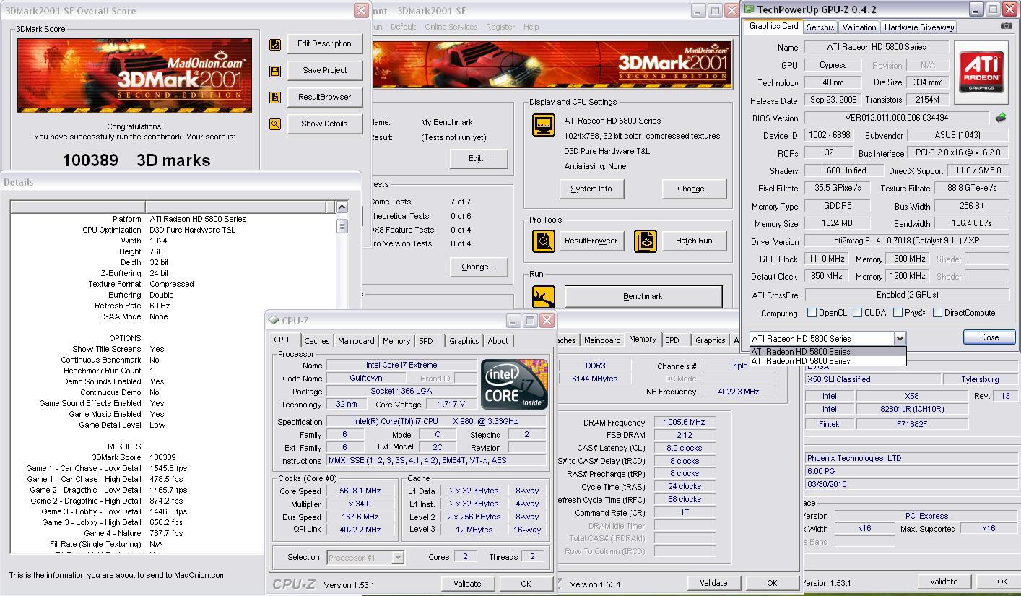The width and height of the screenshot is (1021, 596).
Task: Switch to Validation tab in GPU-Z
Action: [859, 27]
